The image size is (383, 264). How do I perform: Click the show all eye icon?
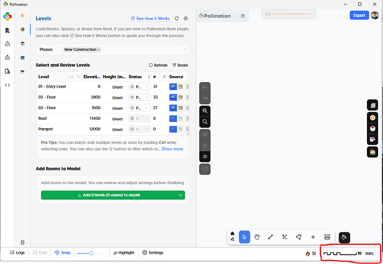point(205,156)
